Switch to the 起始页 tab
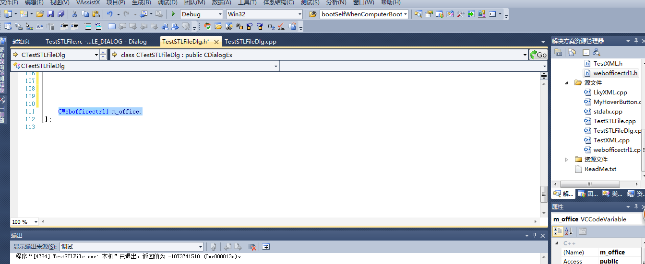Viewport: 645px width, 264px height. pos(21,42)
